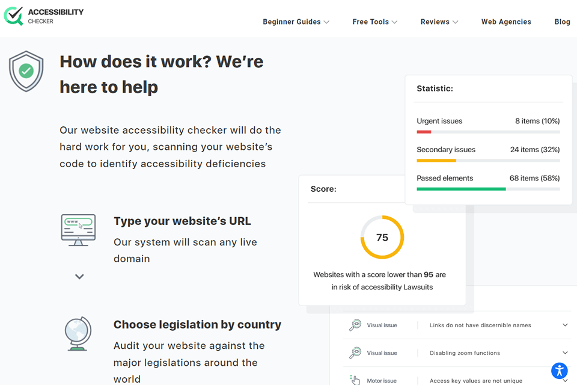Click the down chevron below monitor icon
Screen dimensions: 577x385
pyautogui.click(x=79, y=276)
